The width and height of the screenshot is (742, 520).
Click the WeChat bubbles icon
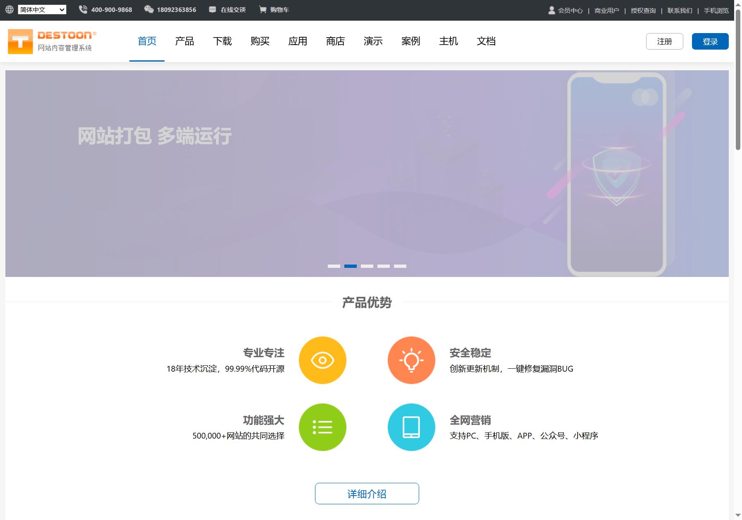click(x=149, y=9)
